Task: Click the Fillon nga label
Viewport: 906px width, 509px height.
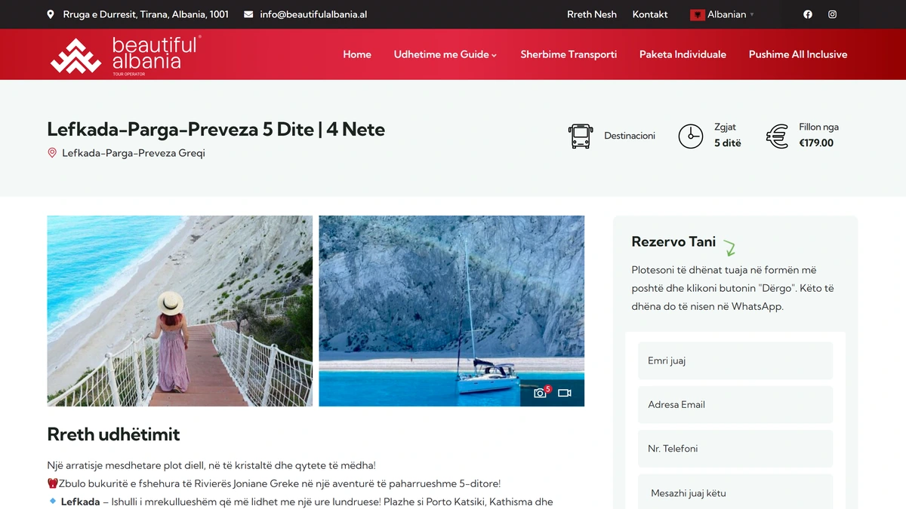Action: pyautogui.click(x=819, y=127)
